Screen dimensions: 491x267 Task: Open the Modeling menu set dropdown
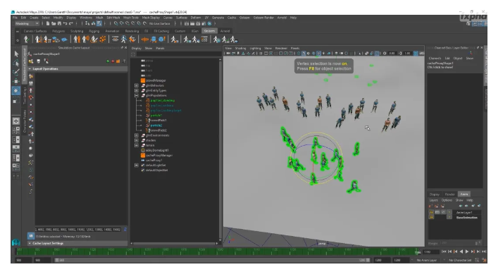pos(27,23)
